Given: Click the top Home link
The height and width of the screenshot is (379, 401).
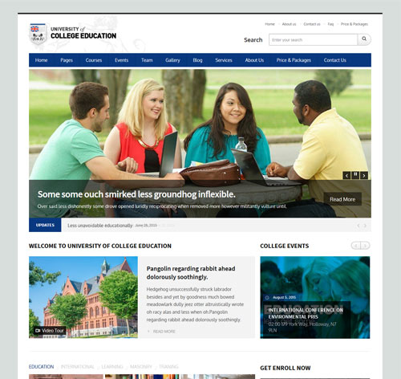Looking at the screenshot, I should coord(269,24).
